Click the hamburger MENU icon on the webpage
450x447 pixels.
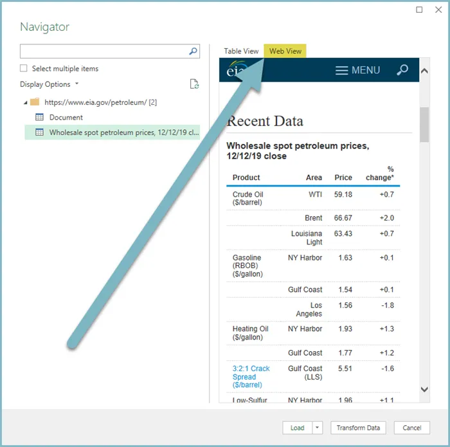(x=342, y=70)
